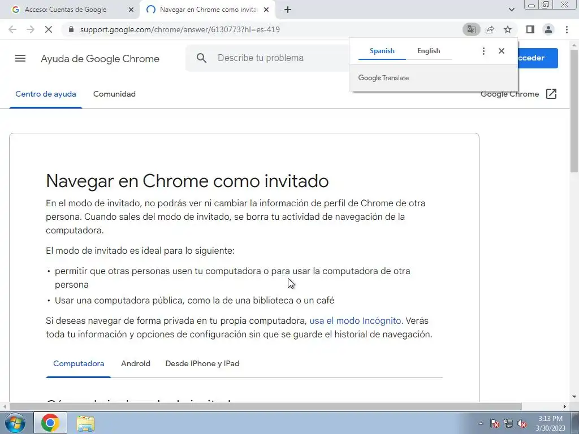Bookmark this page with the star
Viewport: 579px width, 434px height.
click(508, 29)
